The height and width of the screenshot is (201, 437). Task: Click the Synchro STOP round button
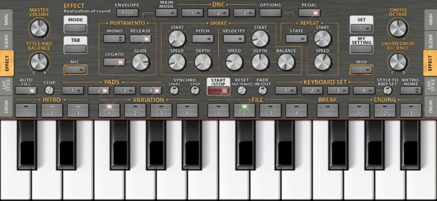pos(195,90)
